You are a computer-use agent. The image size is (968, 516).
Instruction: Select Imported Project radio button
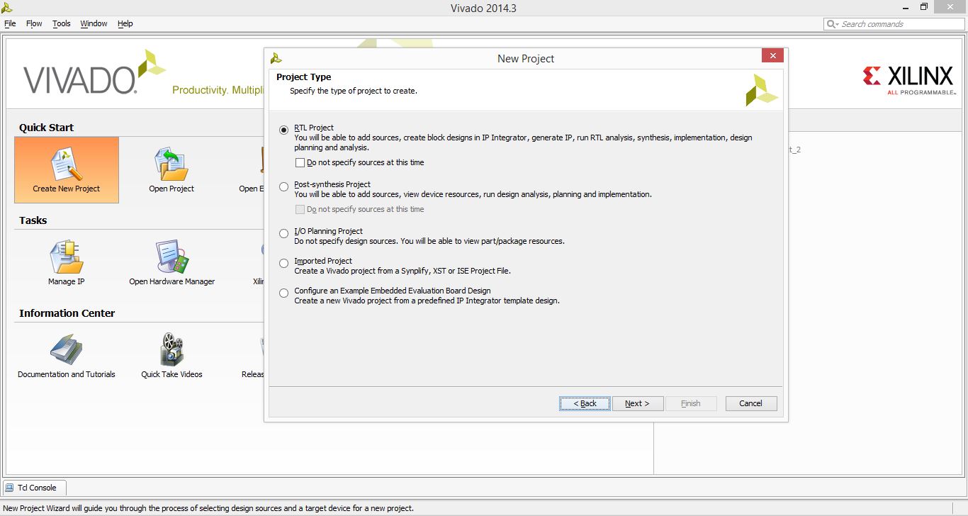tap(284, 264)
